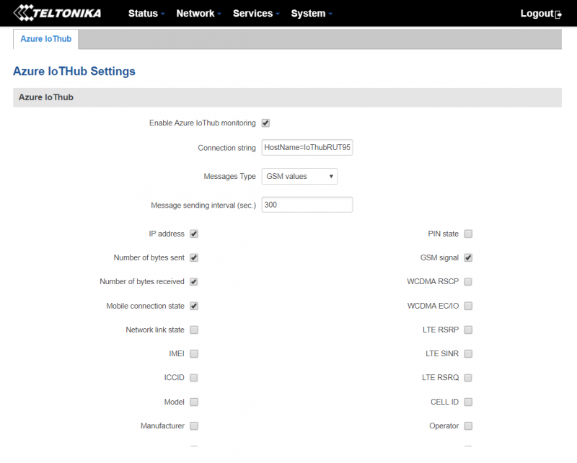The image size is (577, 463).
Task: Click the Logout exit icon
Action: pos(558,14)
